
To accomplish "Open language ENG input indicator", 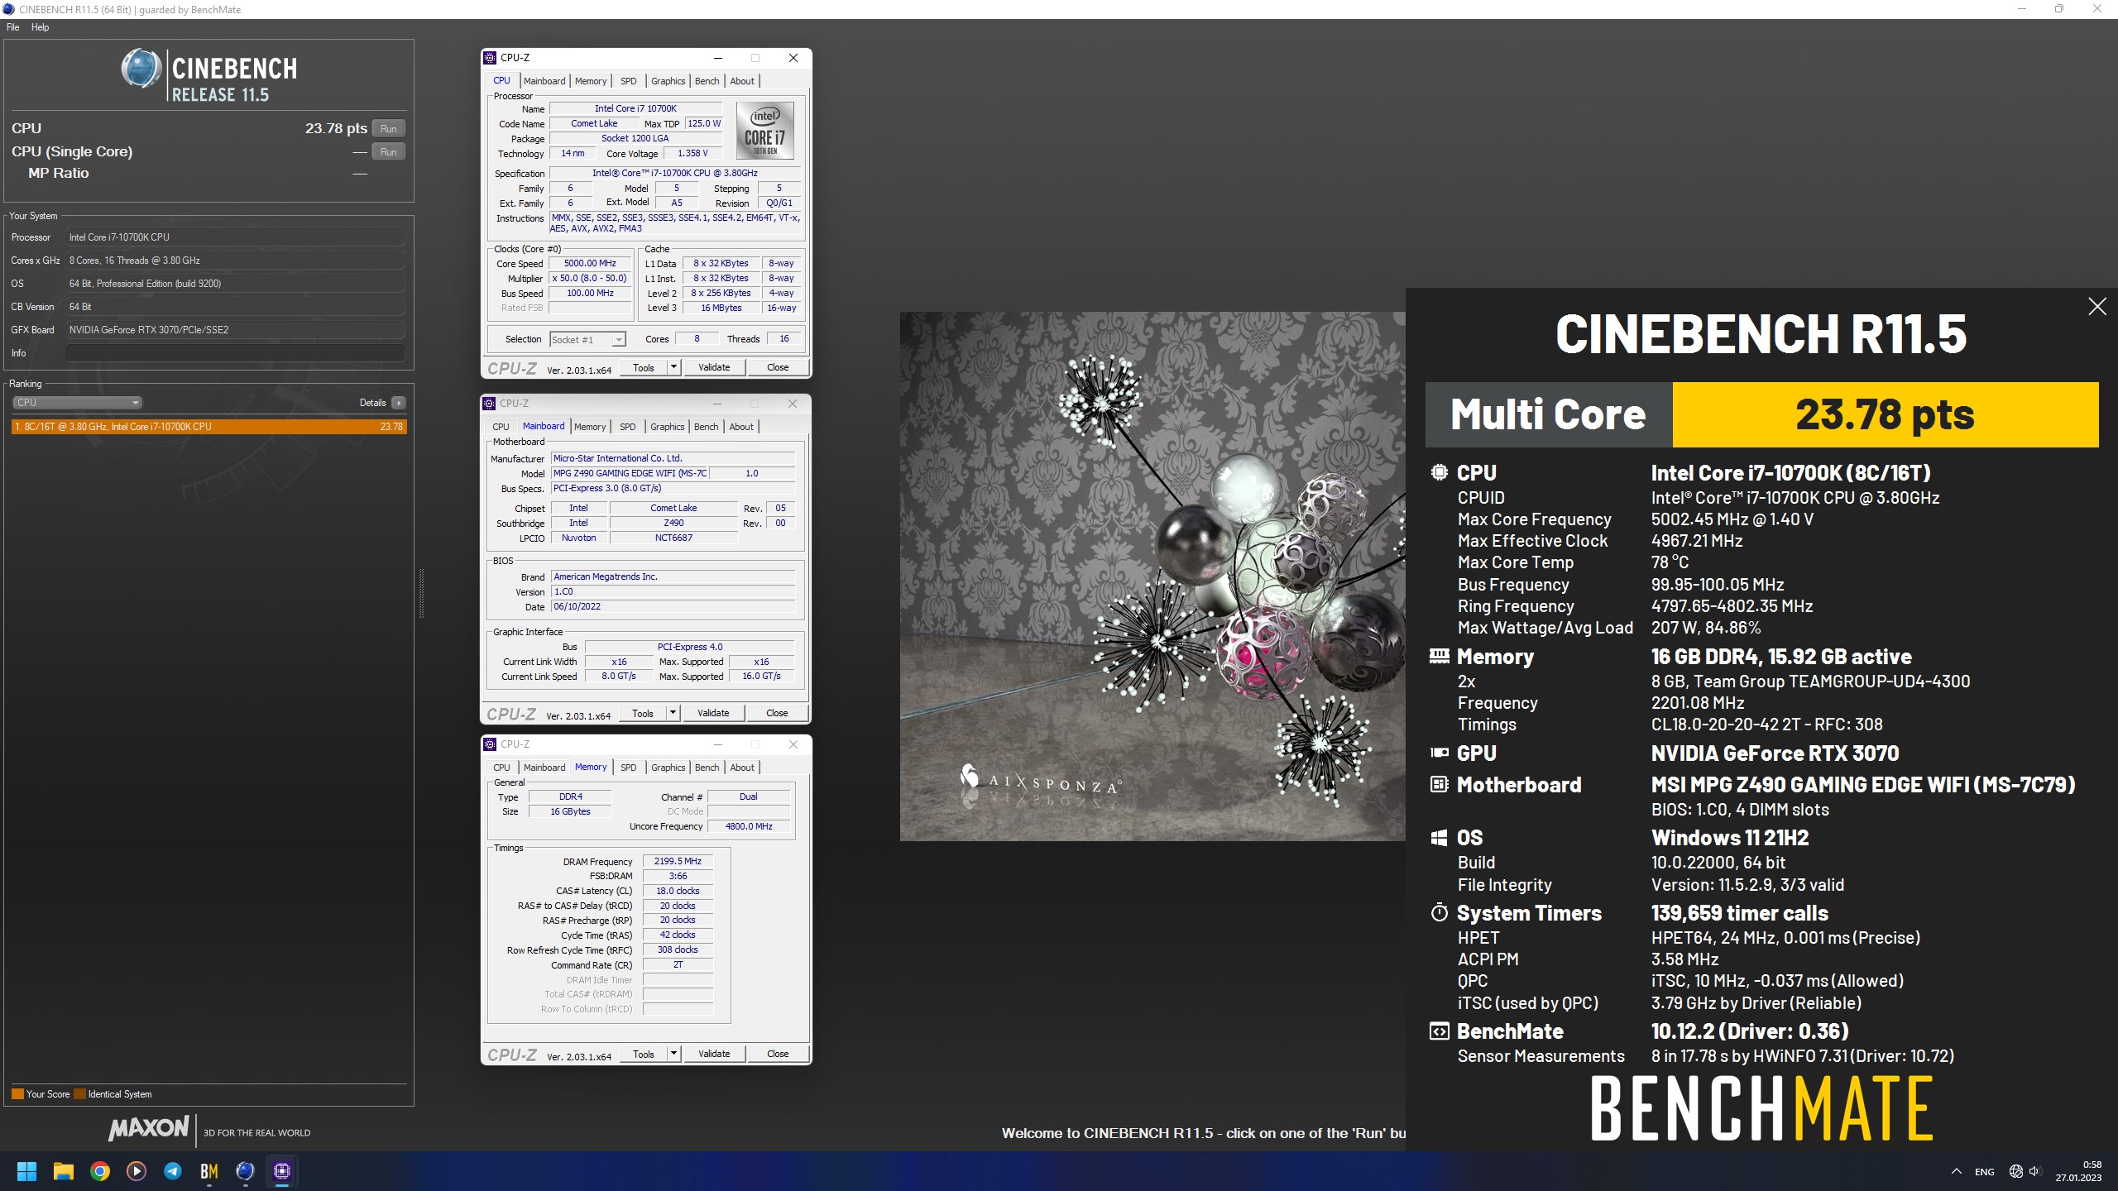I will coord(1984,1172).
